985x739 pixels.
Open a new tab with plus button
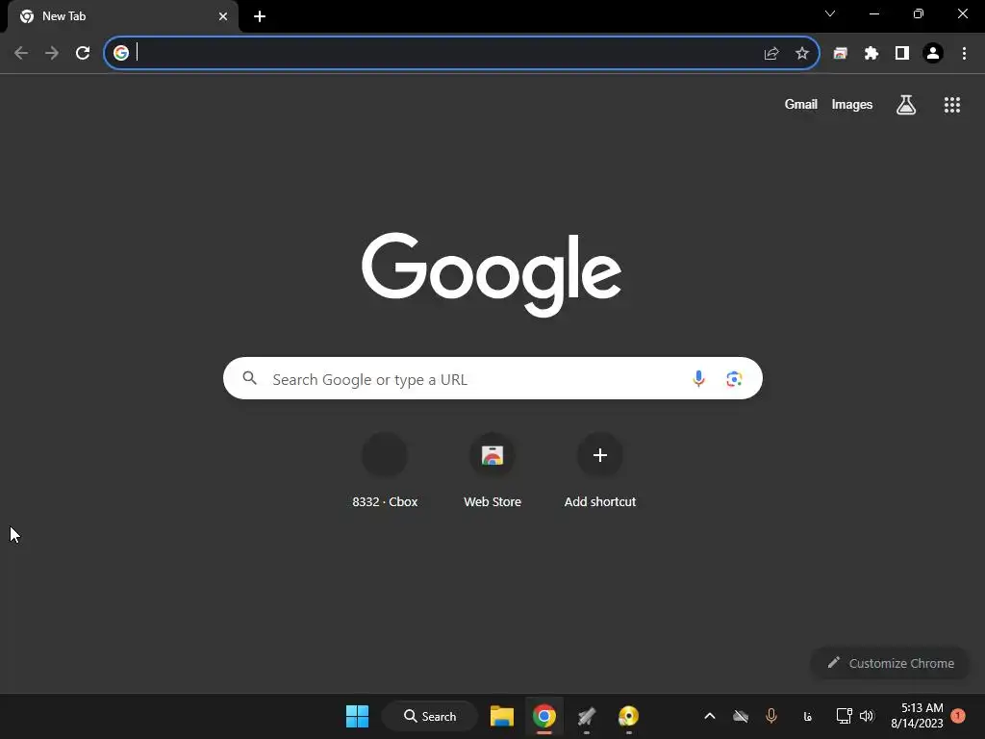(x=260, y=16)
